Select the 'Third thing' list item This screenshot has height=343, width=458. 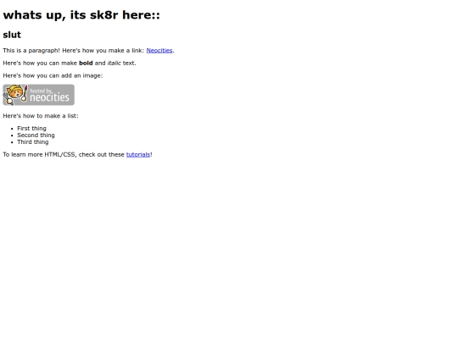(33, 142)
